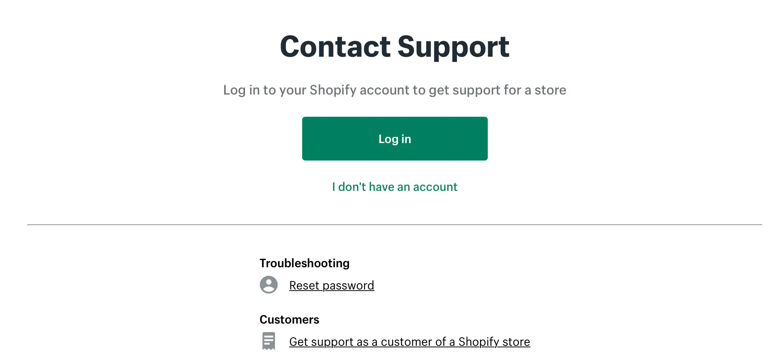The width and height of the screenshot is (784, 364).
Task: Click the receipt icon under Customers
Action: point(269,341)
